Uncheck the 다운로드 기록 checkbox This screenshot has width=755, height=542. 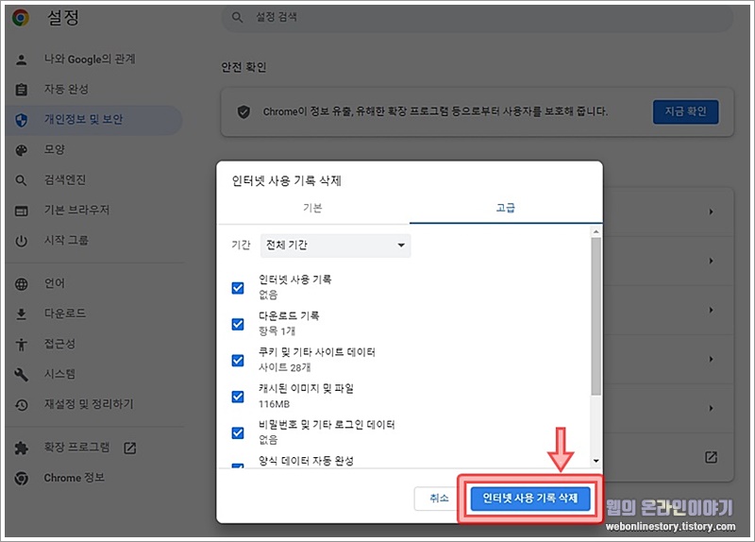tap(238, 324)
